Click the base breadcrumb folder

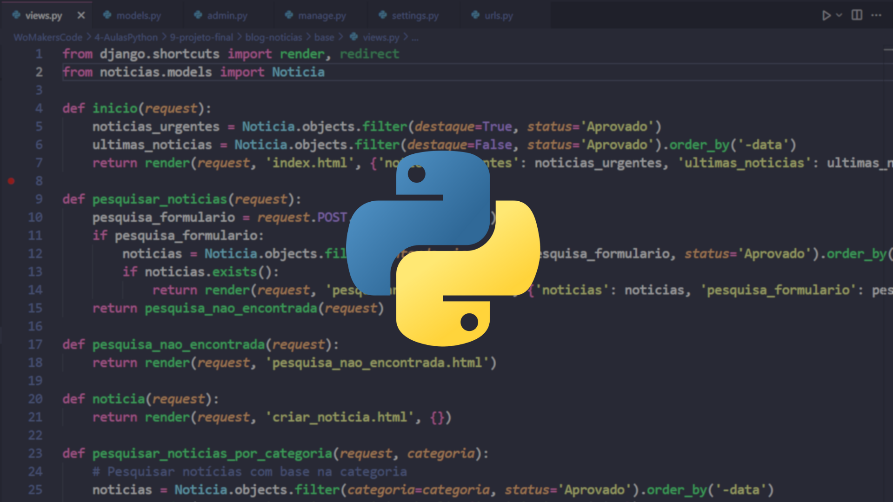pyautogui.click(x=324, y=37)
